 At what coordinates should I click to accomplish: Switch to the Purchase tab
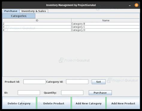(11, 11)
